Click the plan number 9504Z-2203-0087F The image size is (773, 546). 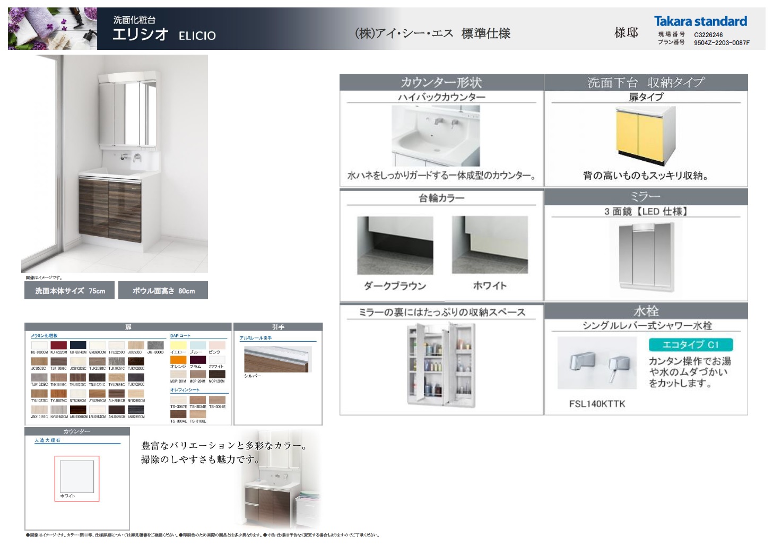pos(722,43)
